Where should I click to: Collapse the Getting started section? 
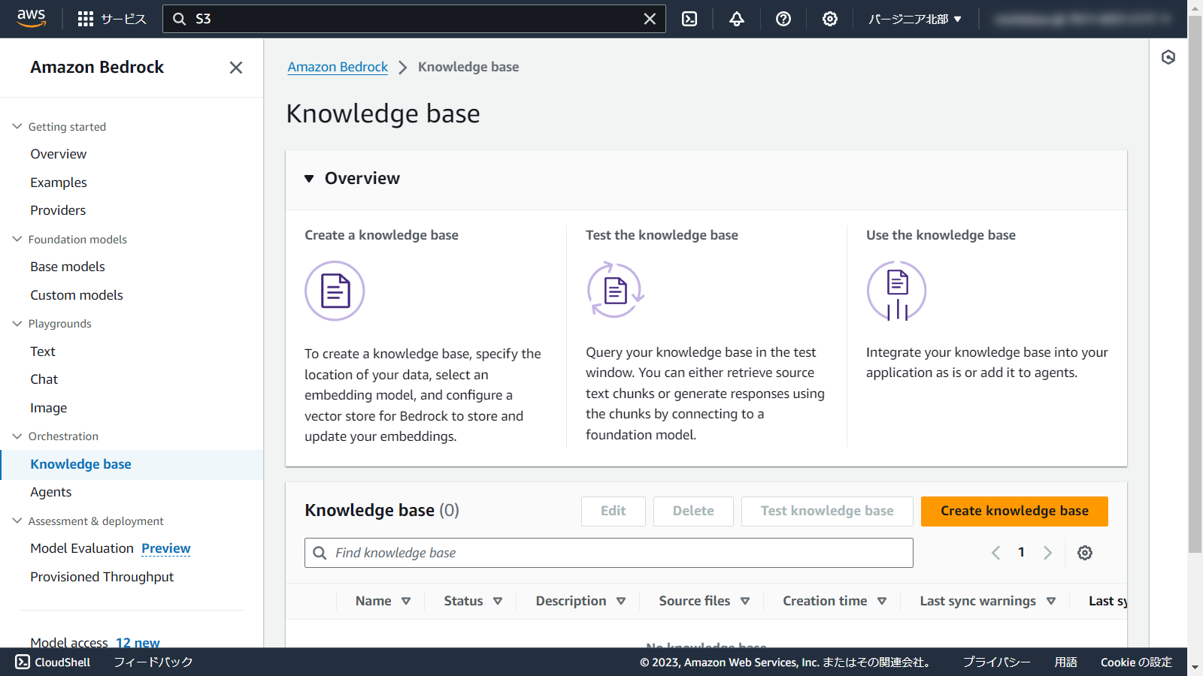pyautogui.click(x=17, y=127)
